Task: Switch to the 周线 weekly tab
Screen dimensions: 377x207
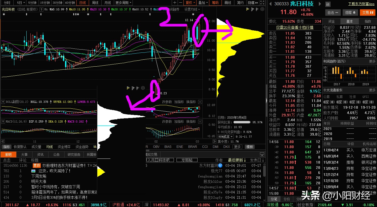Action: [95, 3]
